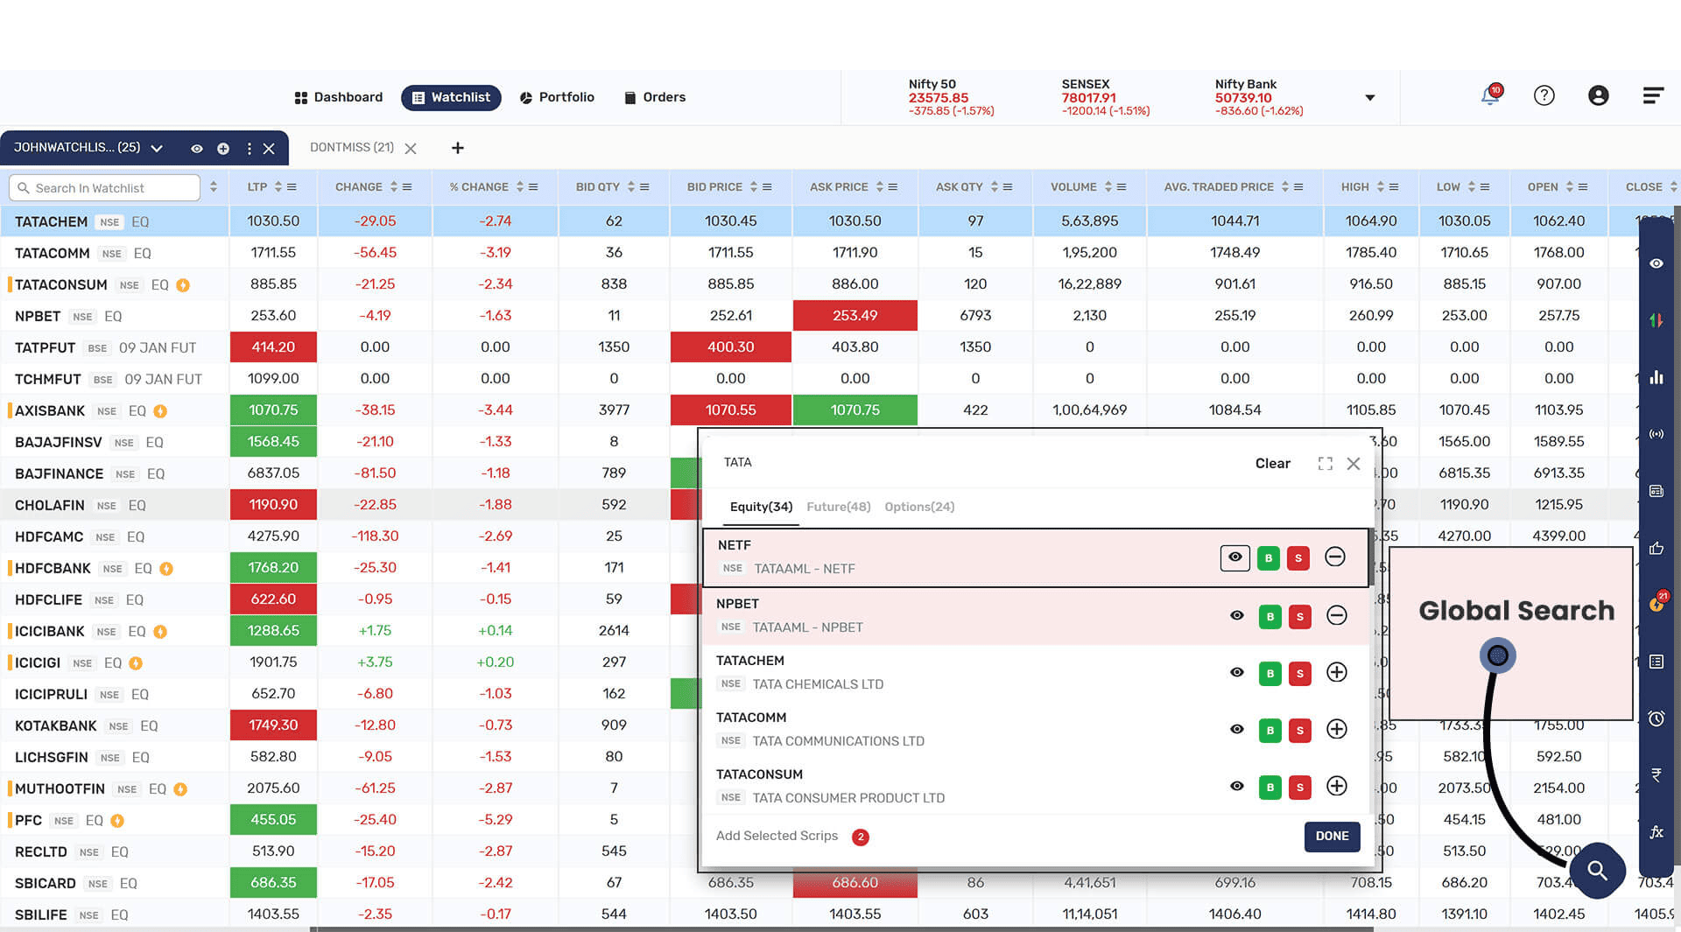Open the alarm clock icon in sidebar
This screenshot has height=932, width=1681.
tap(1656, 718)
